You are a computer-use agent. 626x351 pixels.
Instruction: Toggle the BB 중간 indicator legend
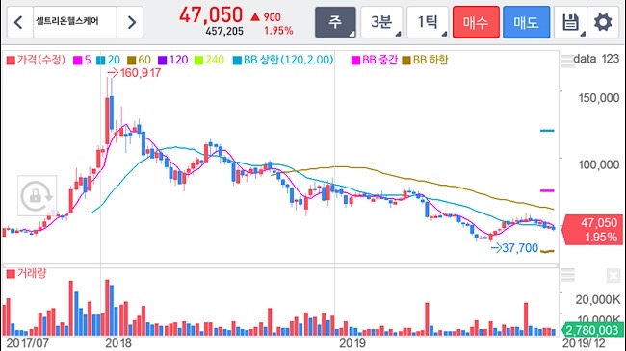[x=375, y=60]
